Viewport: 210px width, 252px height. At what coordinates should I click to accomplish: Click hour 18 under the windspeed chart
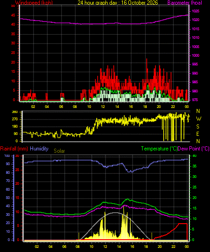(145, 107)
